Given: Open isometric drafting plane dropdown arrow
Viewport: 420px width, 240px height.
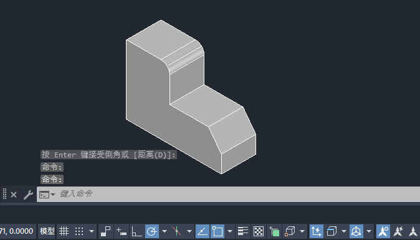Looking at the screenshot, I should [189, 231].
